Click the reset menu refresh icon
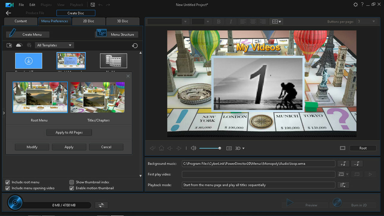 pyautogui.click(x=135, y=46)
